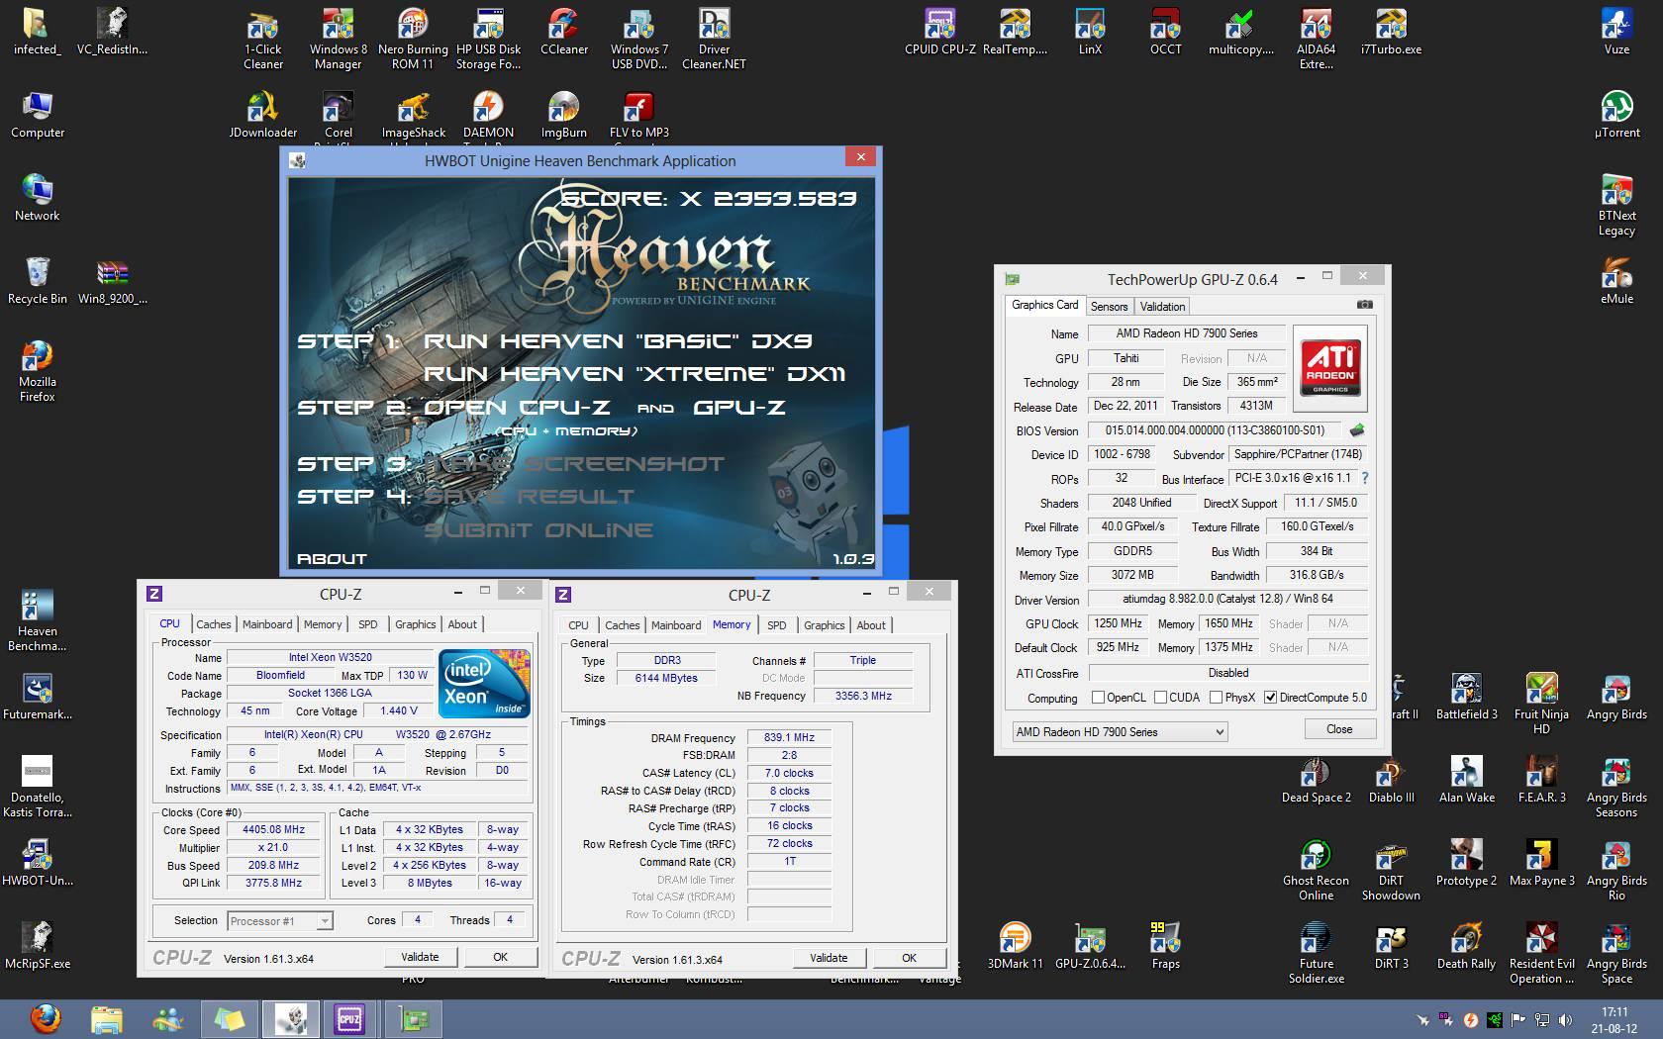Open Mainboard tab in left CPU-Z window

(x=267, y=624)
